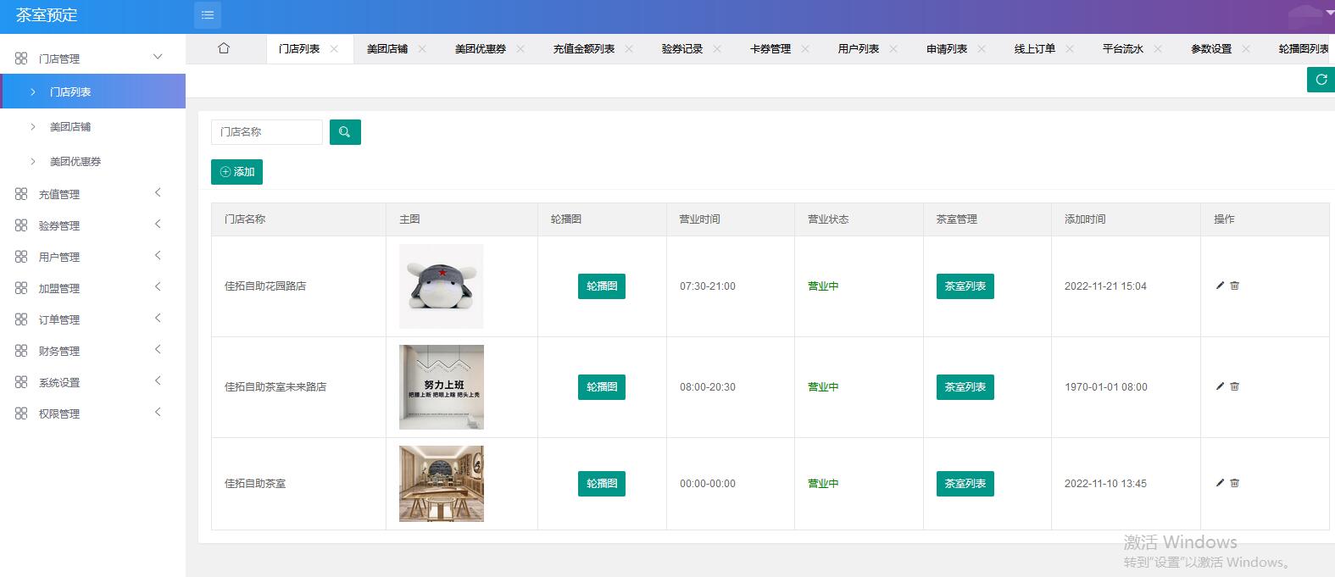Delete the 佳拓自助花园路店 row
The image size is (1335, 577).
point(1235,286)
